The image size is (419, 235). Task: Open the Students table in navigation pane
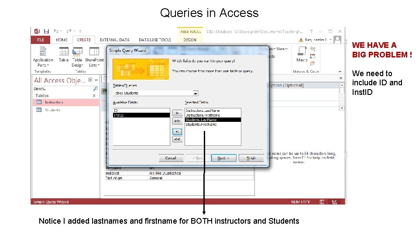pyautogui.click(x=66, y=110)
